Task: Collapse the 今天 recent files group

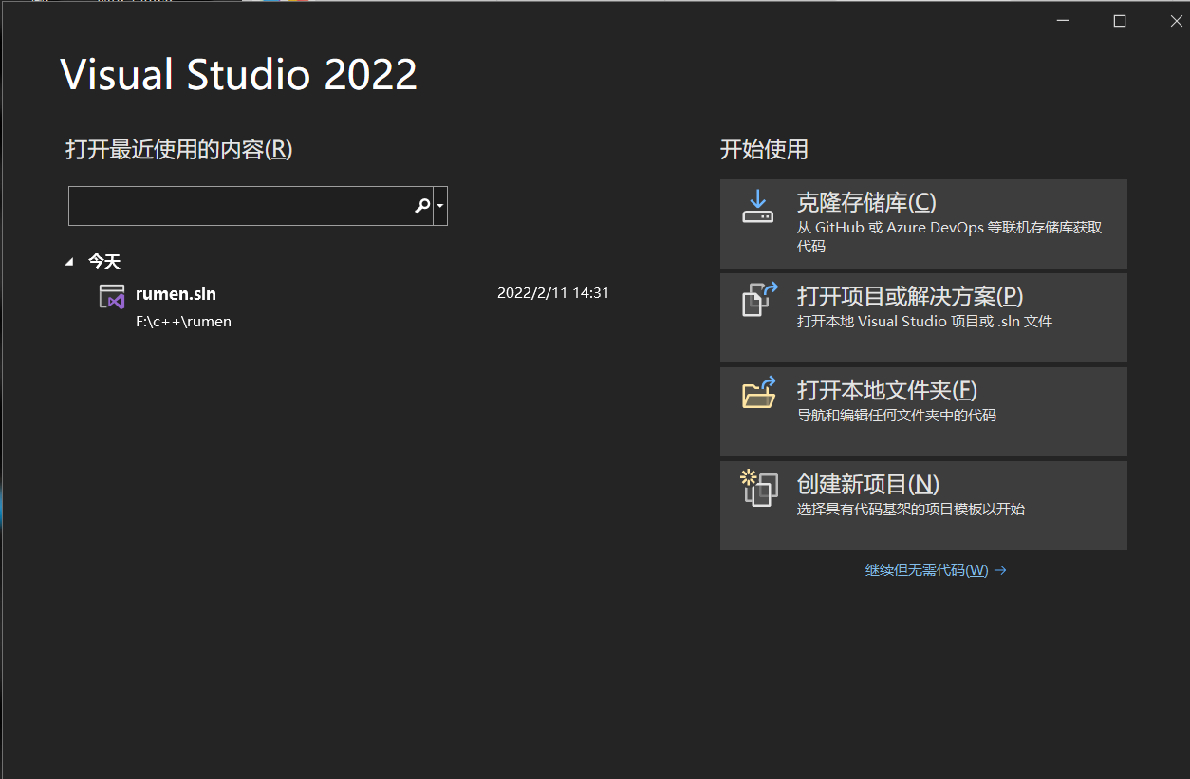Action: (68, 260)
